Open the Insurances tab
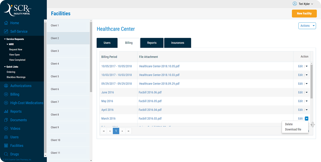The image size is (321, 162). [x=178, y=43]
